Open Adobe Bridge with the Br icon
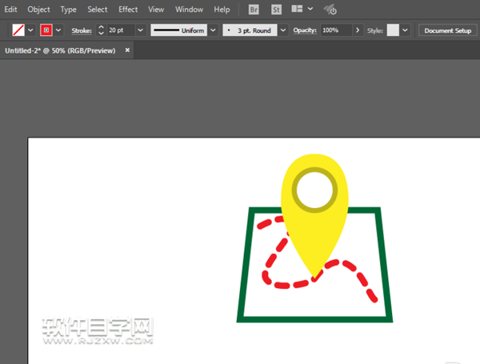 [x=254, y=10]
